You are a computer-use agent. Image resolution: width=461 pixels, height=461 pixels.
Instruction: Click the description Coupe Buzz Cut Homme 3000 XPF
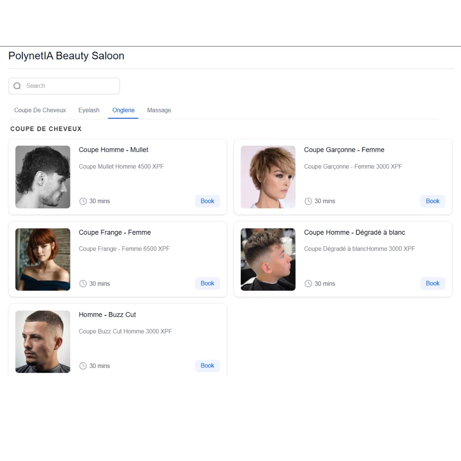tap(125, 331)
